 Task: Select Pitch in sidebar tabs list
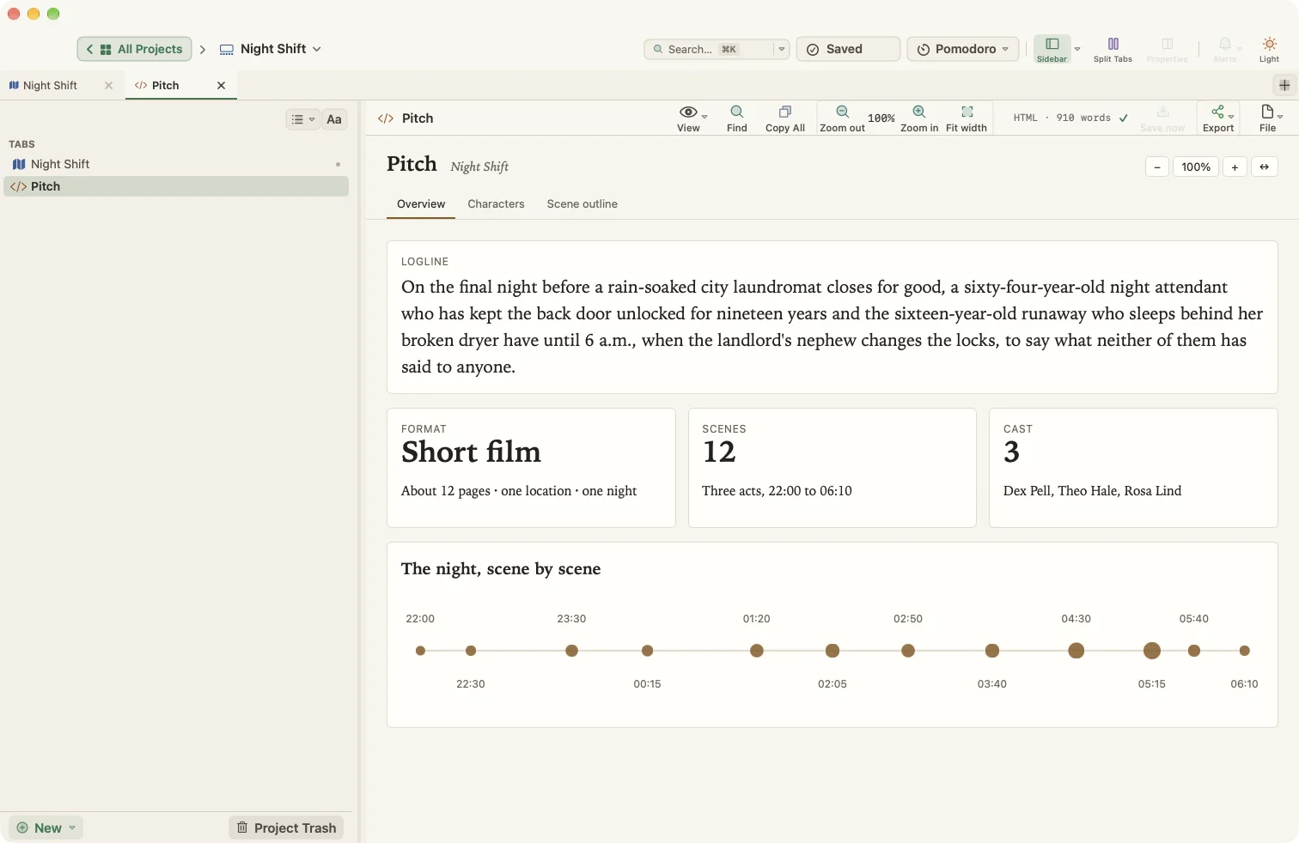[x=176, y=186]
